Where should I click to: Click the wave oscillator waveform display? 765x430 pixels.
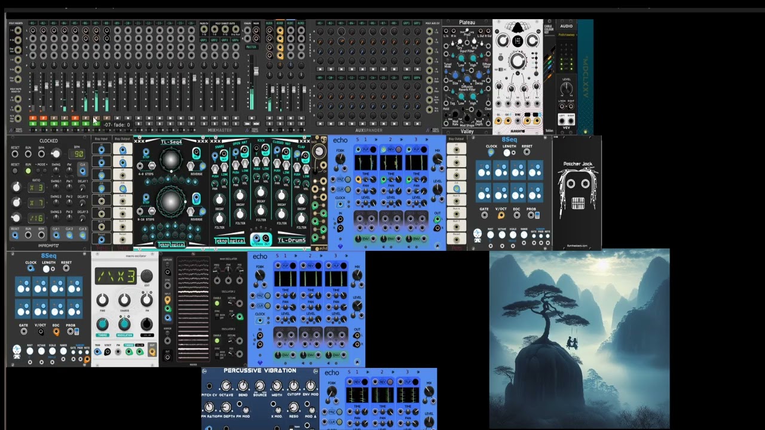click(193, 310)
